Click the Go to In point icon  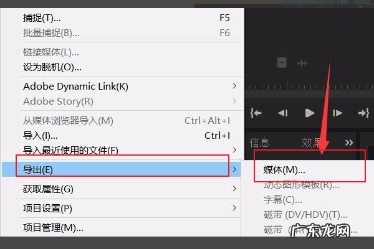point(256,113)
